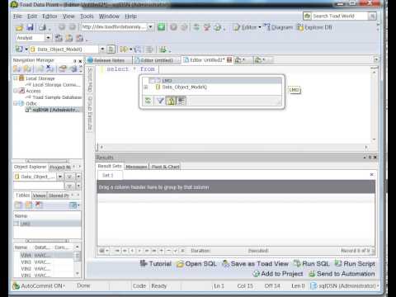Click the columns scrollbar down arrow
Image resolution: width=396 pixels, height=297 pixels.
(x=78, y=273)
